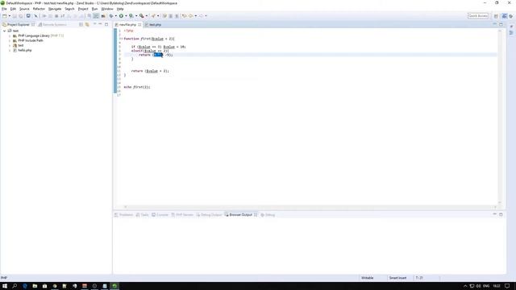Open the Source menu
This screenshot has height=290, width=516.
pos(24,9)
